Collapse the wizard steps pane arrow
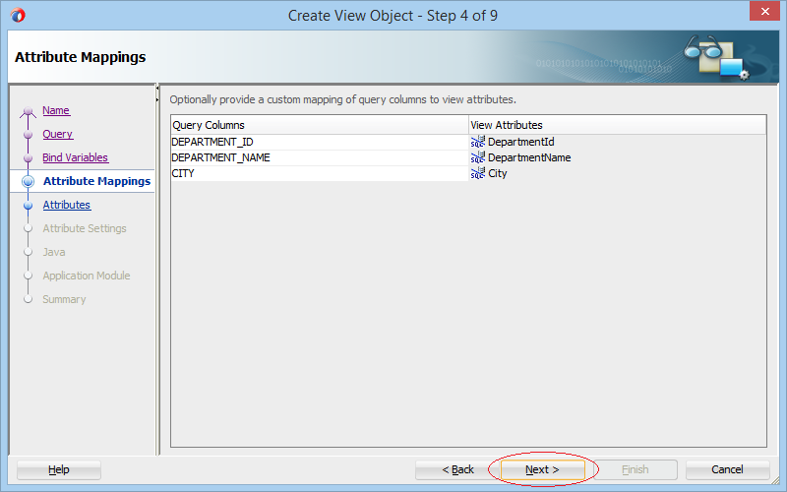 pyautogui.click(x=157, y=88)
